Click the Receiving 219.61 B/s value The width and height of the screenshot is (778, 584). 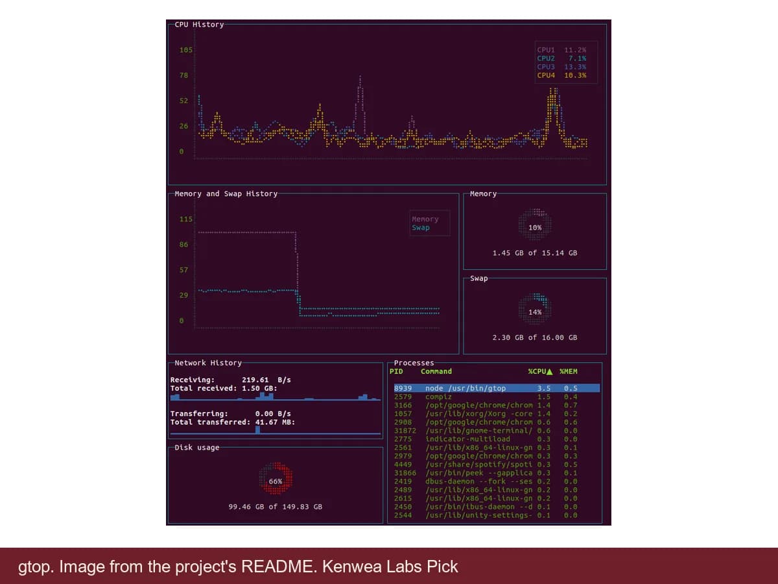[x=266, y=380]
